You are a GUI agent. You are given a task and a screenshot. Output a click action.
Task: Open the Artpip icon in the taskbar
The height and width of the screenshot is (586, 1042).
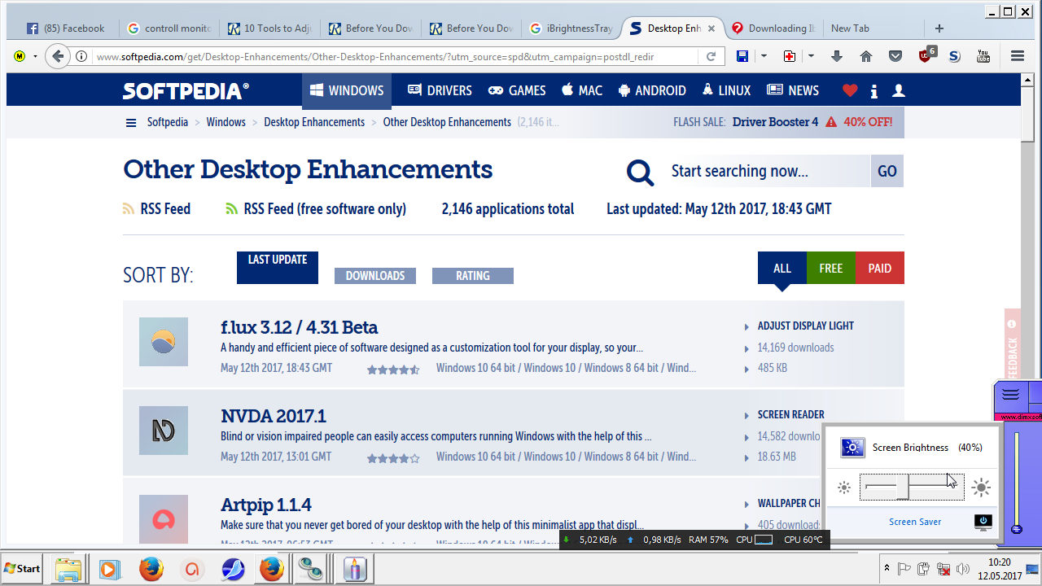pos(191,569)
